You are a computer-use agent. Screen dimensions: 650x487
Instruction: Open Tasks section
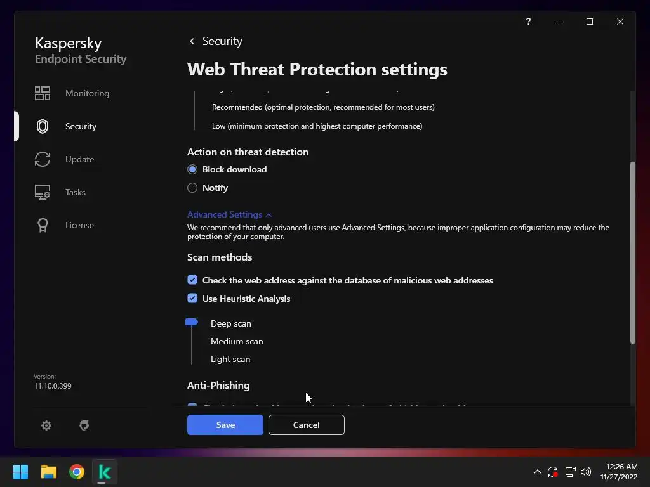click(75, 192)
